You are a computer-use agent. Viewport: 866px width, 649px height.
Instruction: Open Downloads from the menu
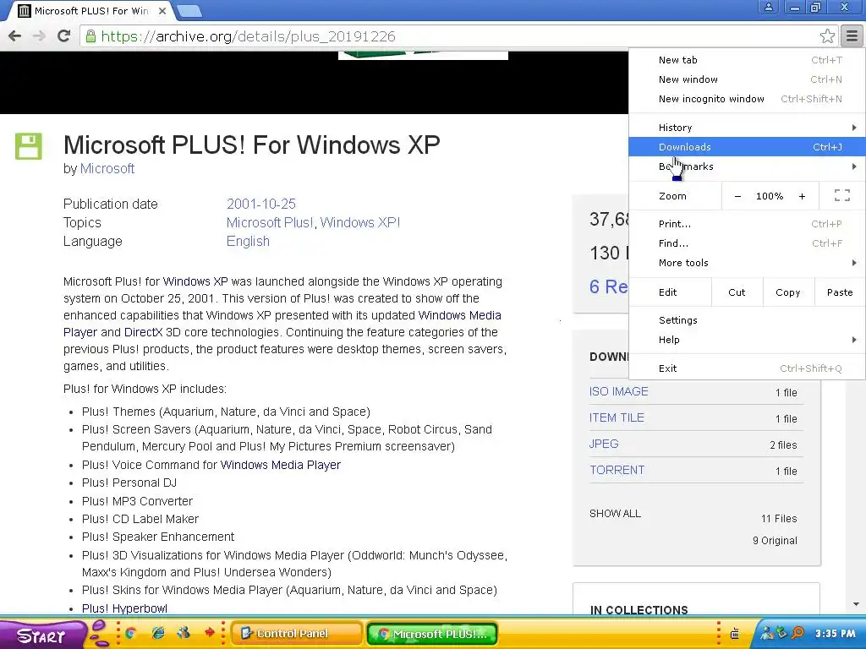point(747,147)
